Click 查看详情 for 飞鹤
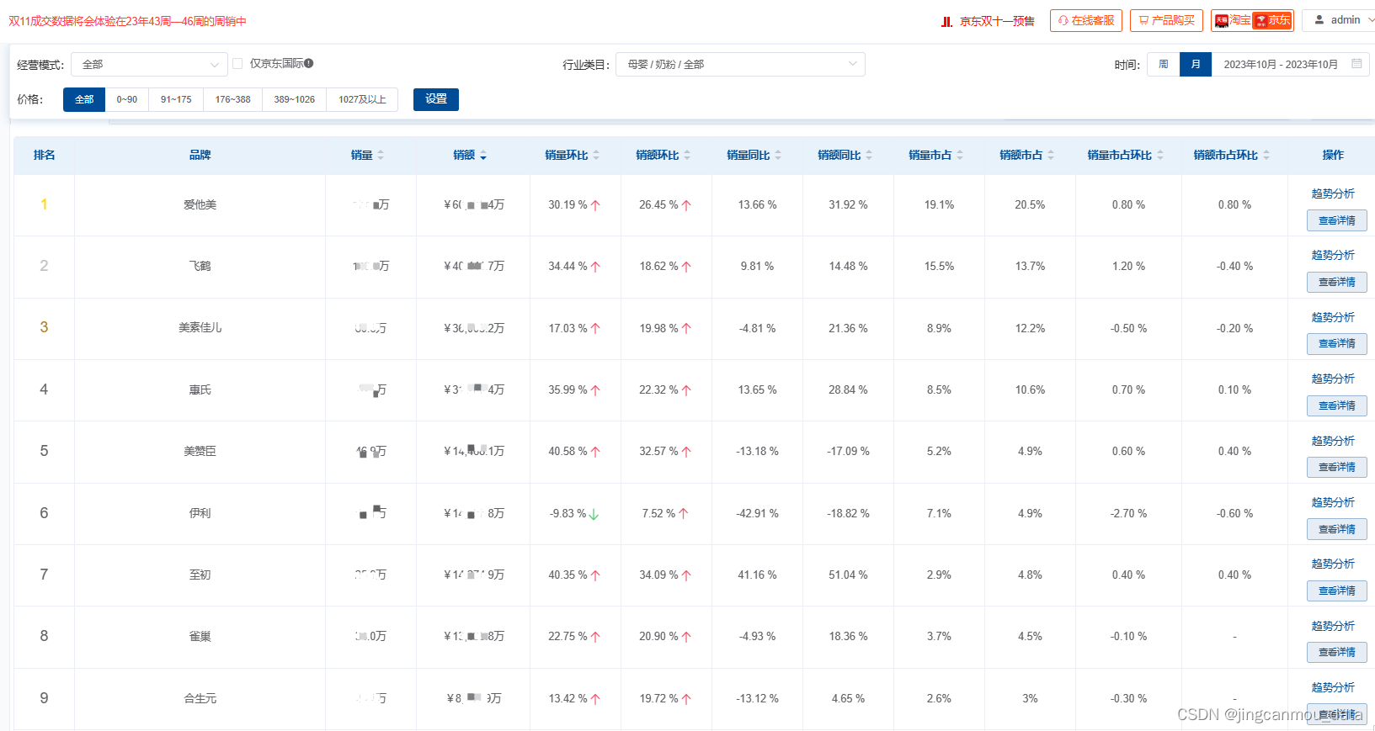Screen dimensions: 1375x731 pyautogui.click(x=1337, y=282)
